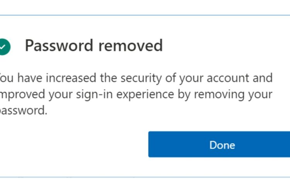
Task: Click the word "account" in the message
Action: point(227,78)
